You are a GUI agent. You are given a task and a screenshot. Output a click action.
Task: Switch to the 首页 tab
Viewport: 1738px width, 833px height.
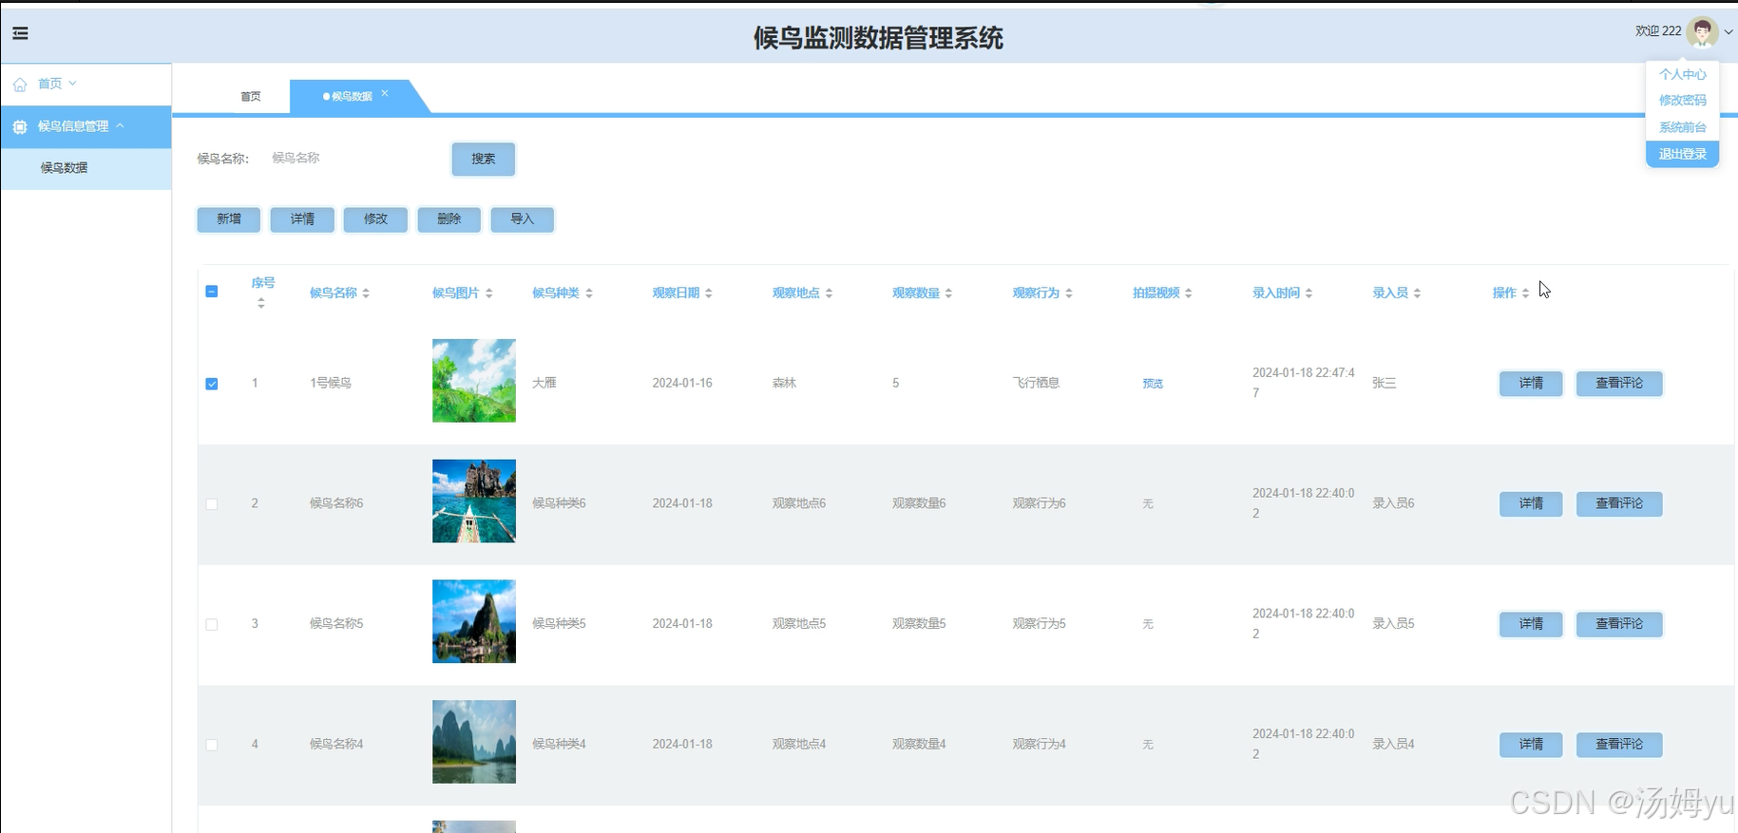(251, 97)
